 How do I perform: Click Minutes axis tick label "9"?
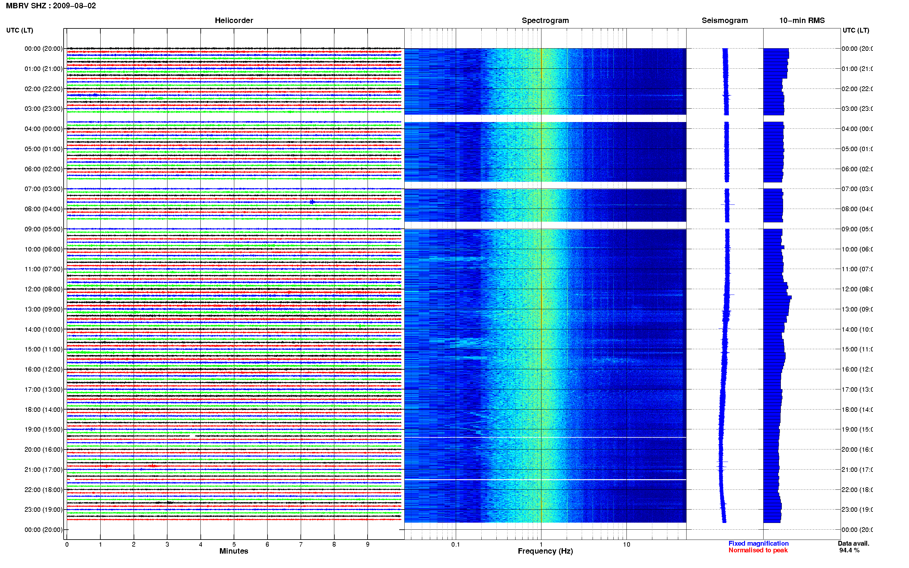pyautogui.click(x=368, y=544)
